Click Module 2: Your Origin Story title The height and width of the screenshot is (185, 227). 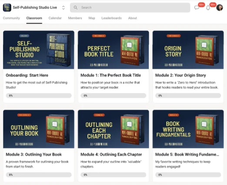(x=180, y=75)
